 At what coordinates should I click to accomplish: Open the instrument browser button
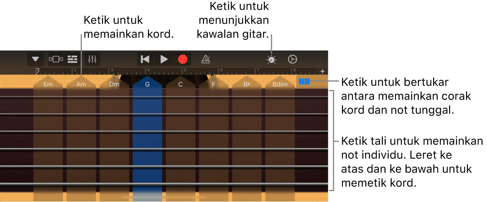pos(56,59)
